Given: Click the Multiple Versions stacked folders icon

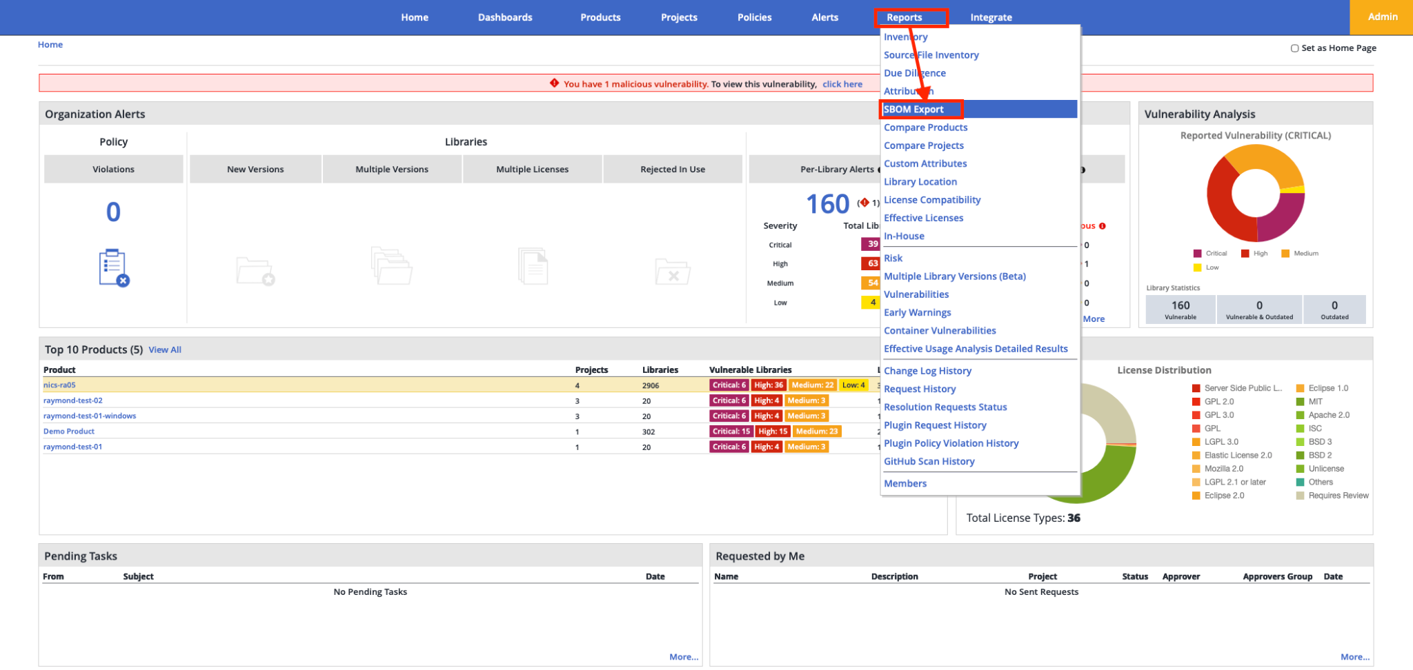Looking at the screenshot, I should (391, 266).
